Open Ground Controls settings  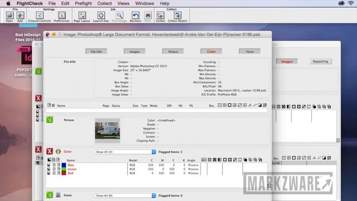coord(40,16)
